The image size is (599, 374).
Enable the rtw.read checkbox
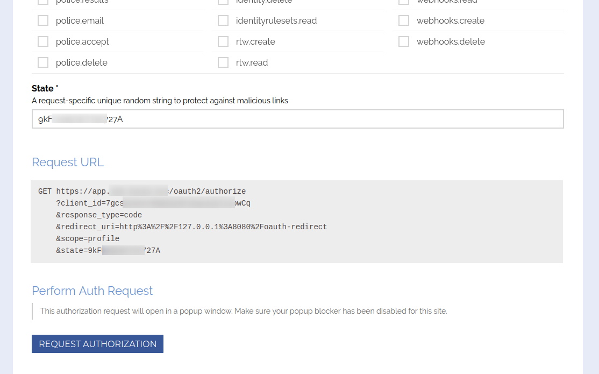223,63
